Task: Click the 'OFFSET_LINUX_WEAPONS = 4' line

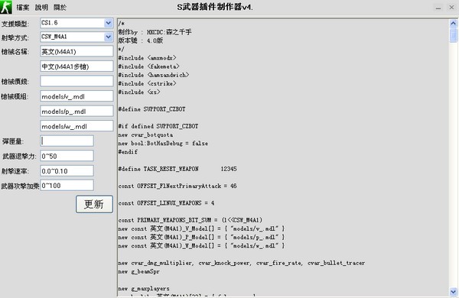Action: [x=166, y=203]
